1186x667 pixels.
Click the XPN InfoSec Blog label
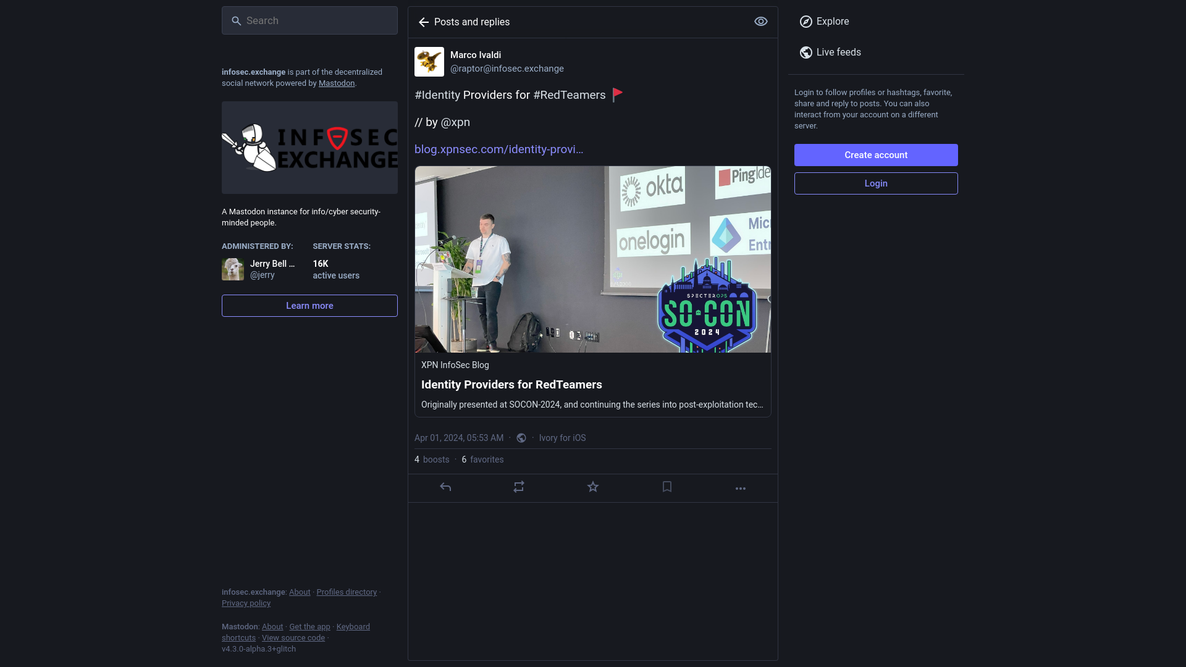point(455,365)
